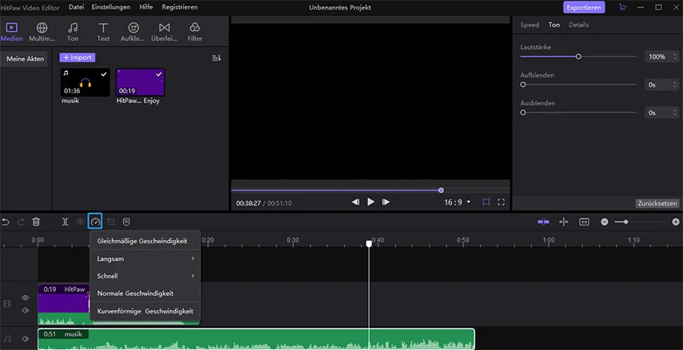This screenshot has height=350, width=683.
Task: Mute the video track speaker
Action: (x=26, y=310)
